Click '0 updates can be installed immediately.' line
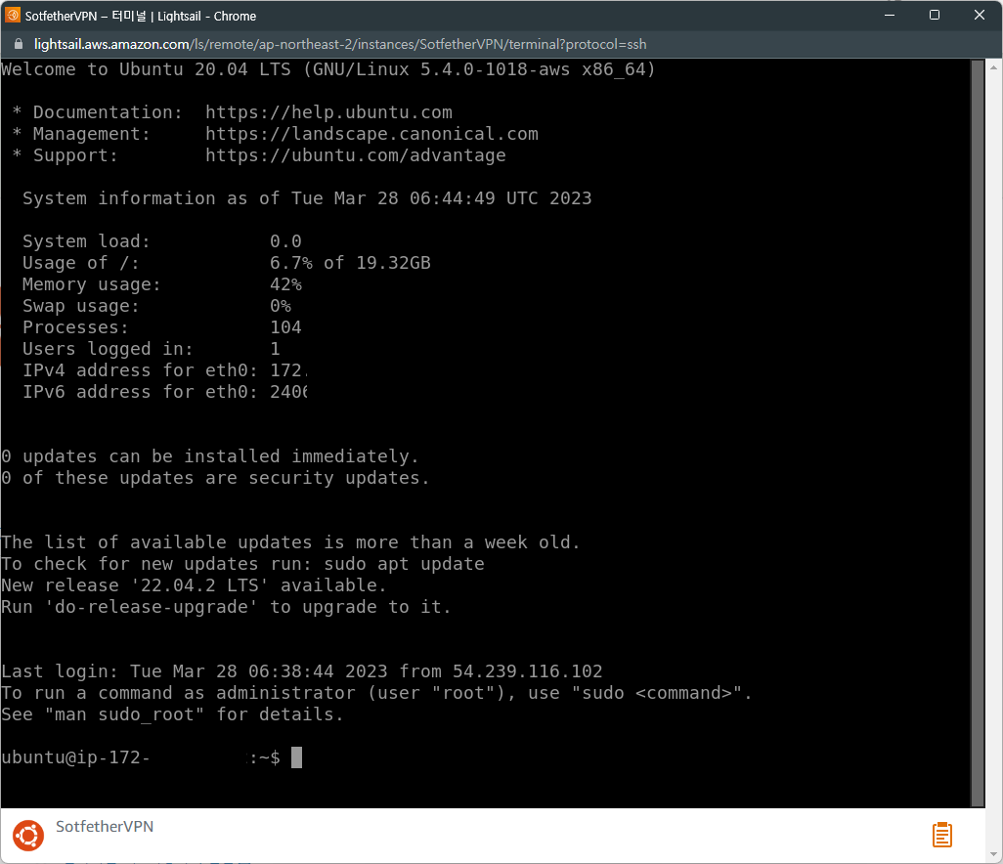Viewport: 1003px width, 864px height. (x=210, y=456)
